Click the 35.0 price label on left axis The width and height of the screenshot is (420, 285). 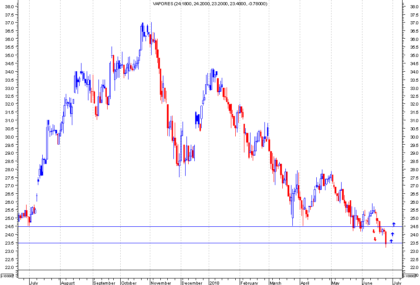click(x=10, y=55)
